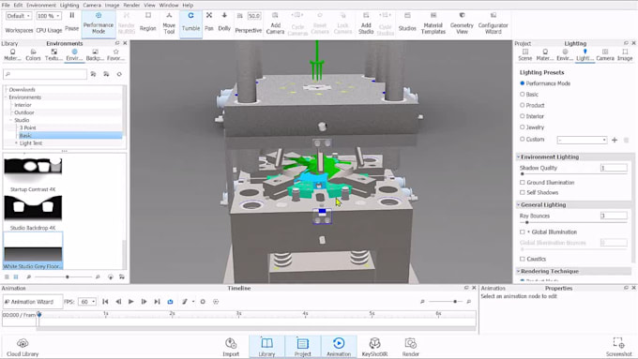Jump to the animation start
The width and height of the screenshot is (638, 359).
[105, 302]
